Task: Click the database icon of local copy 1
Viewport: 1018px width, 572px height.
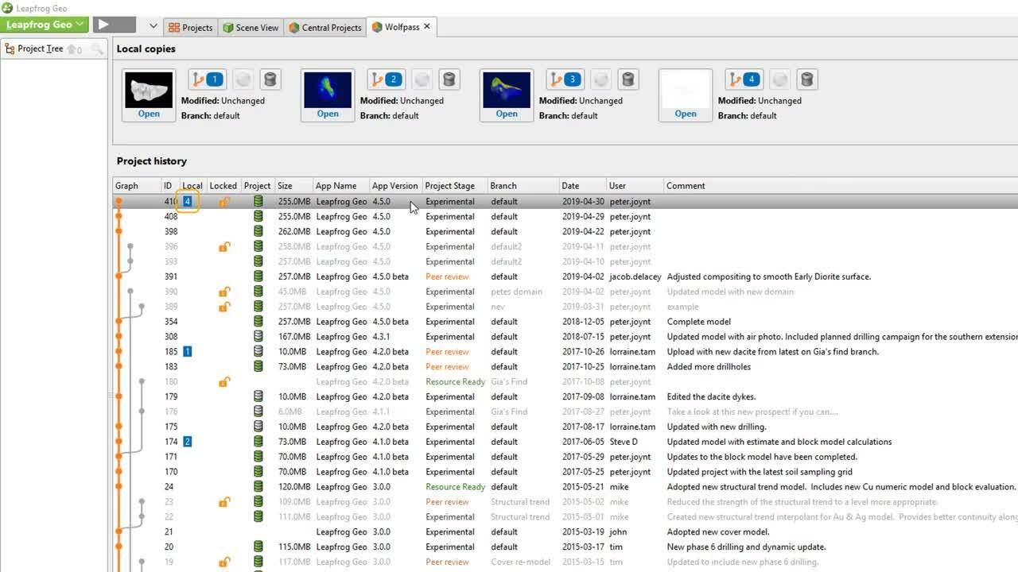Action: (x=270, y=79)
